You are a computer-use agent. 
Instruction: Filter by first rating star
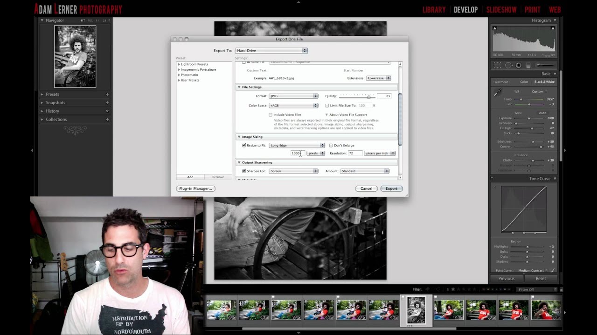(453, 289)
